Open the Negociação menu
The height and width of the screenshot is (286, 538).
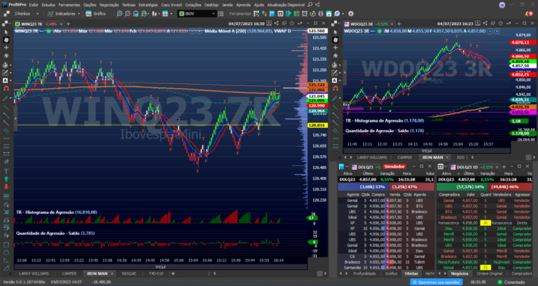click(109, 5)
